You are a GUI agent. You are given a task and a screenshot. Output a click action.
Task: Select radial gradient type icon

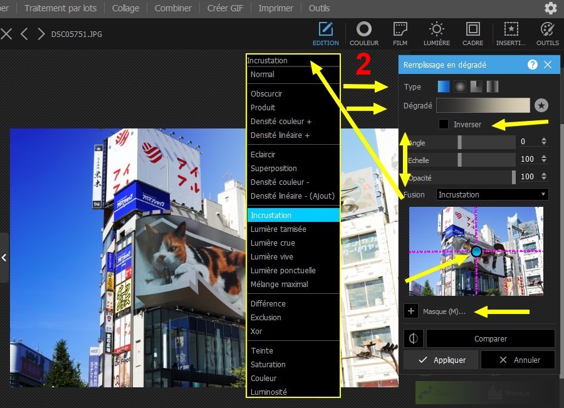pyautogui.click(x=460, y=86)
